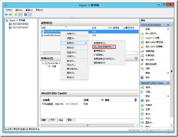Image resolution: width=178 pixels, height=137 pixels.
Task: Click the Back arrow in toolbar
Action: coord(6,15)
